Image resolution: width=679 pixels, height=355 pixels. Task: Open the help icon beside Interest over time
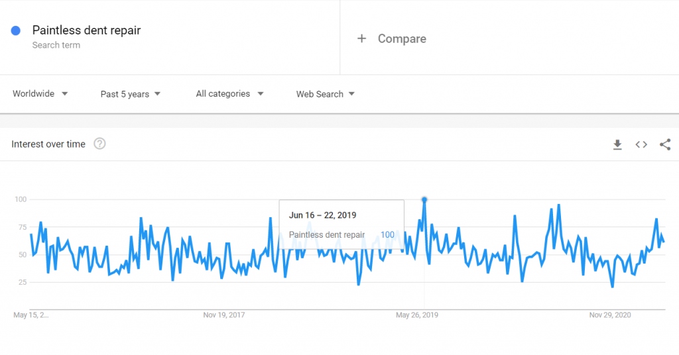pos(99,144)
